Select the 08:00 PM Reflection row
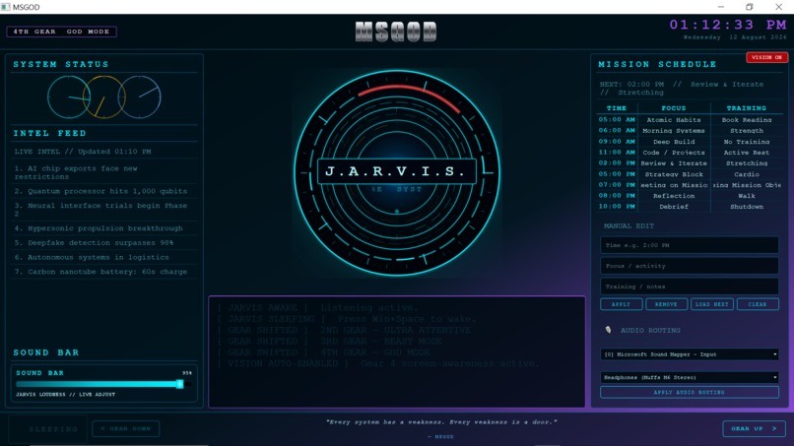 (690, 196)
